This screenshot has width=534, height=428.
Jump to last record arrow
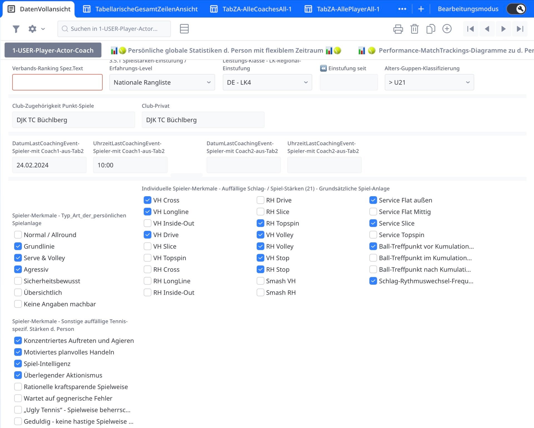(x=520, y=29)
